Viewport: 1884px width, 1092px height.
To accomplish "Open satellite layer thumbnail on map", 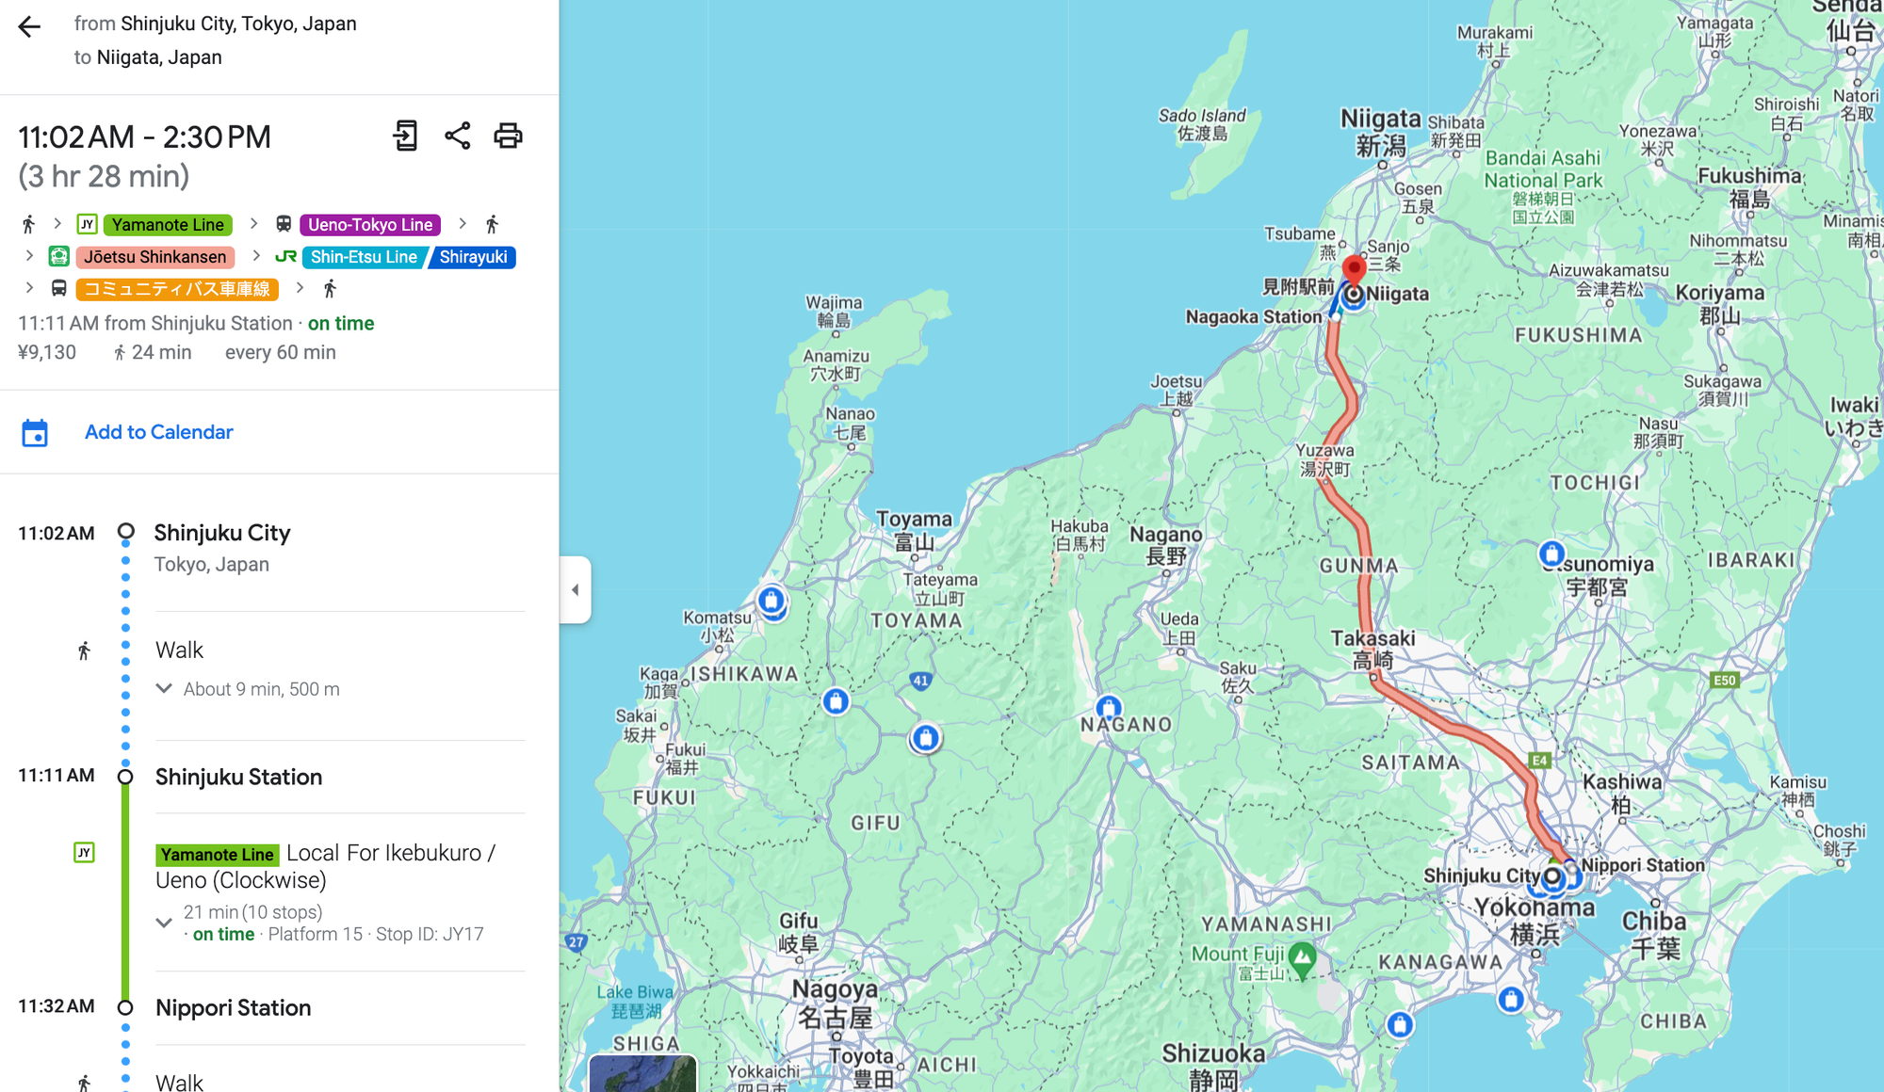I will point(642,1073).
